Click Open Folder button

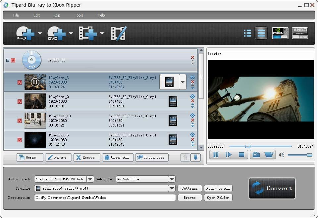[218, 198]
